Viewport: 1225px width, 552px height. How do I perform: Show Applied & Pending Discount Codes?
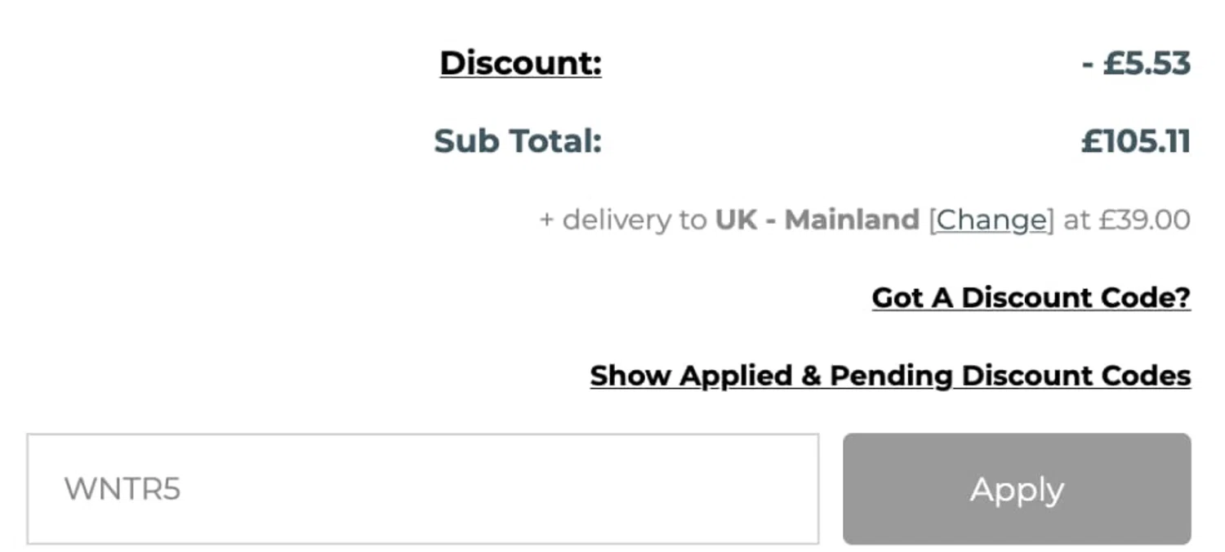pos(890,376)
